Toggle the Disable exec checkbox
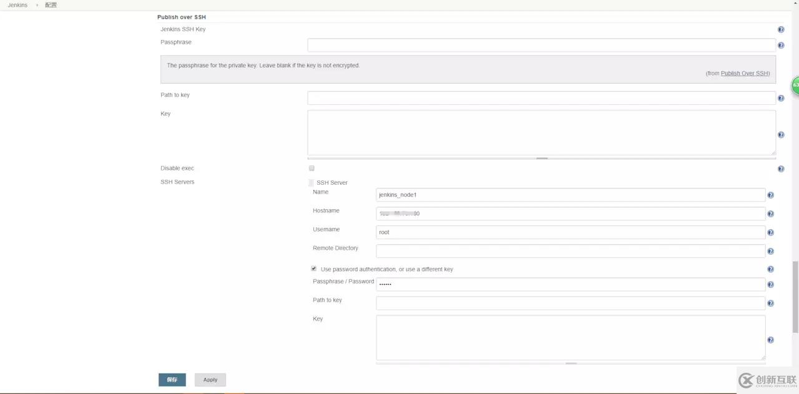The image size is (799, 394). pyautogui.click(x=311, y=168)
